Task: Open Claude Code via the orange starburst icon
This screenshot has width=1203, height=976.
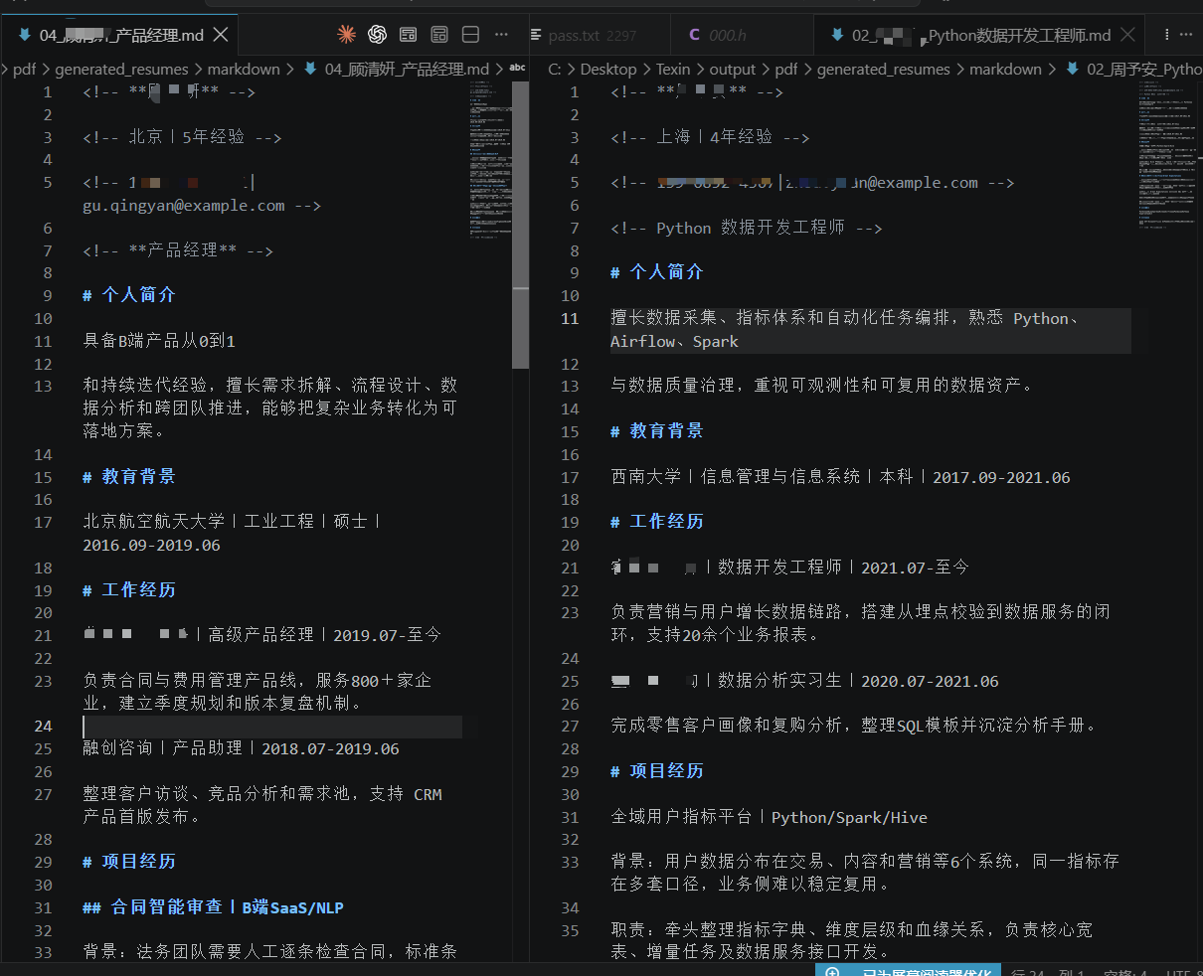Action: click(x=346, y=35)
